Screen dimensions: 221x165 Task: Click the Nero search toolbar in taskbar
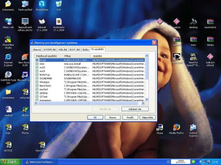(180, 162)
